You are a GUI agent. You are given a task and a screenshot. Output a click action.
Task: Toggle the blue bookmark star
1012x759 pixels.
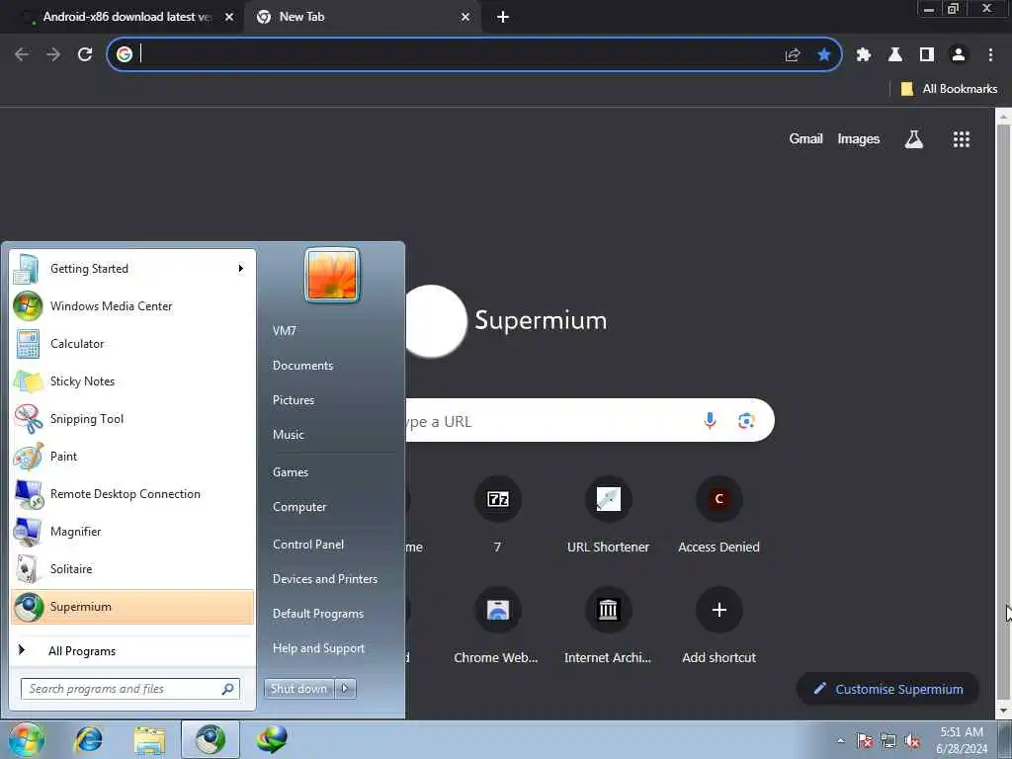click(823, 55)
